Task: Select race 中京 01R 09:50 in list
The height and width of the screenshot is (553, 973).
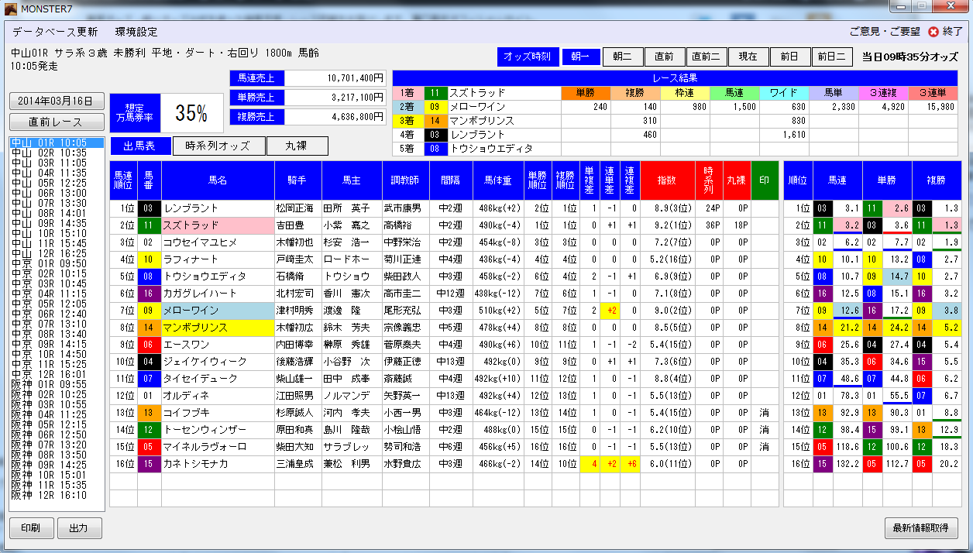Action: (57, 263)
